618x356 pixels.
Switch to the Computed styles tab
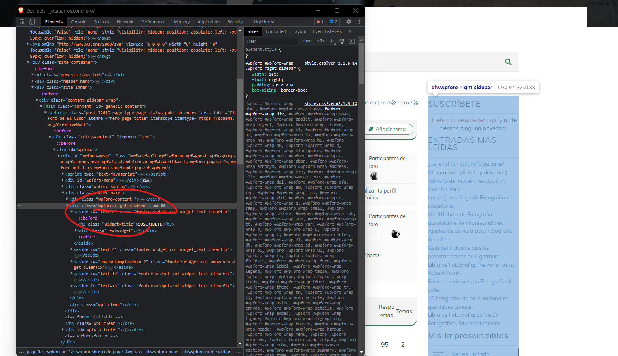pyautogui.click(x=275, y=31)
